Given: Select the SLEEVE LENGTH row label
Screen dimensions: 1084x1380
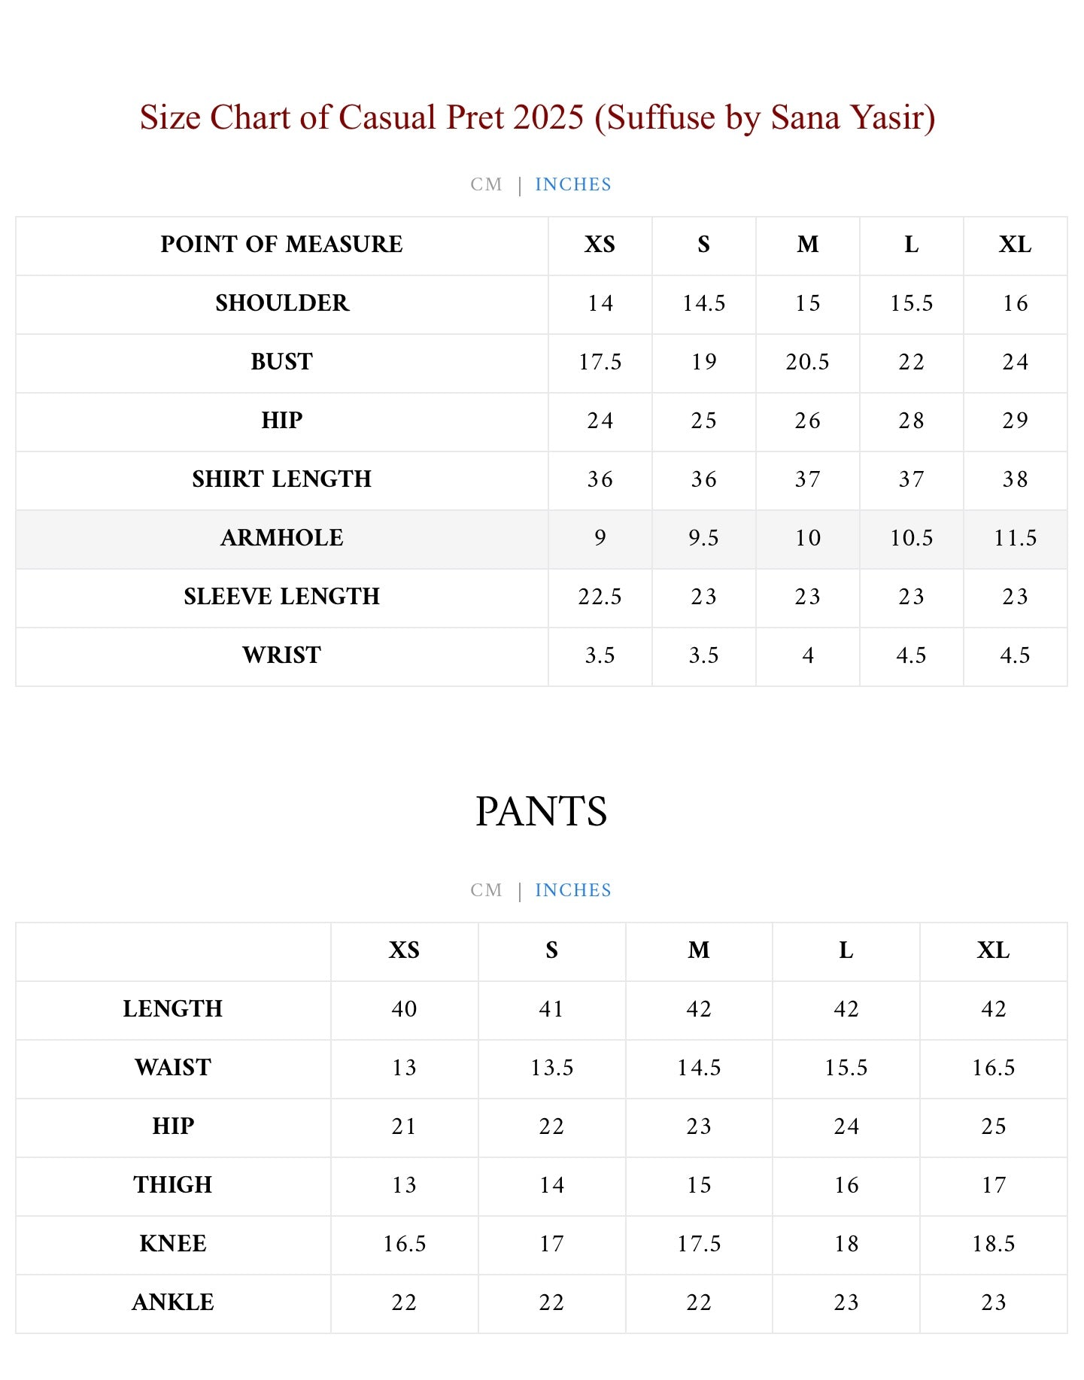Looking at the screenshot, I should click(281, 597).
